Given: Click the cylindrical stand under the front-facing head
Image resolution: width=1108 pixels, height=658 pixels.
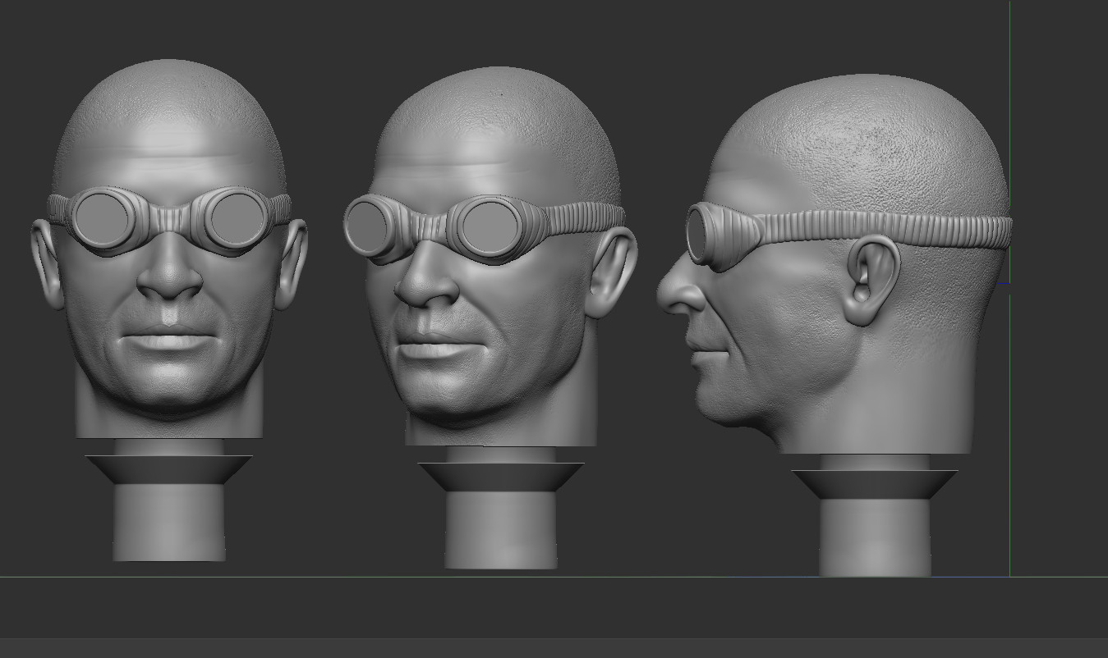Looking at the screenshot, I should 169,523.
